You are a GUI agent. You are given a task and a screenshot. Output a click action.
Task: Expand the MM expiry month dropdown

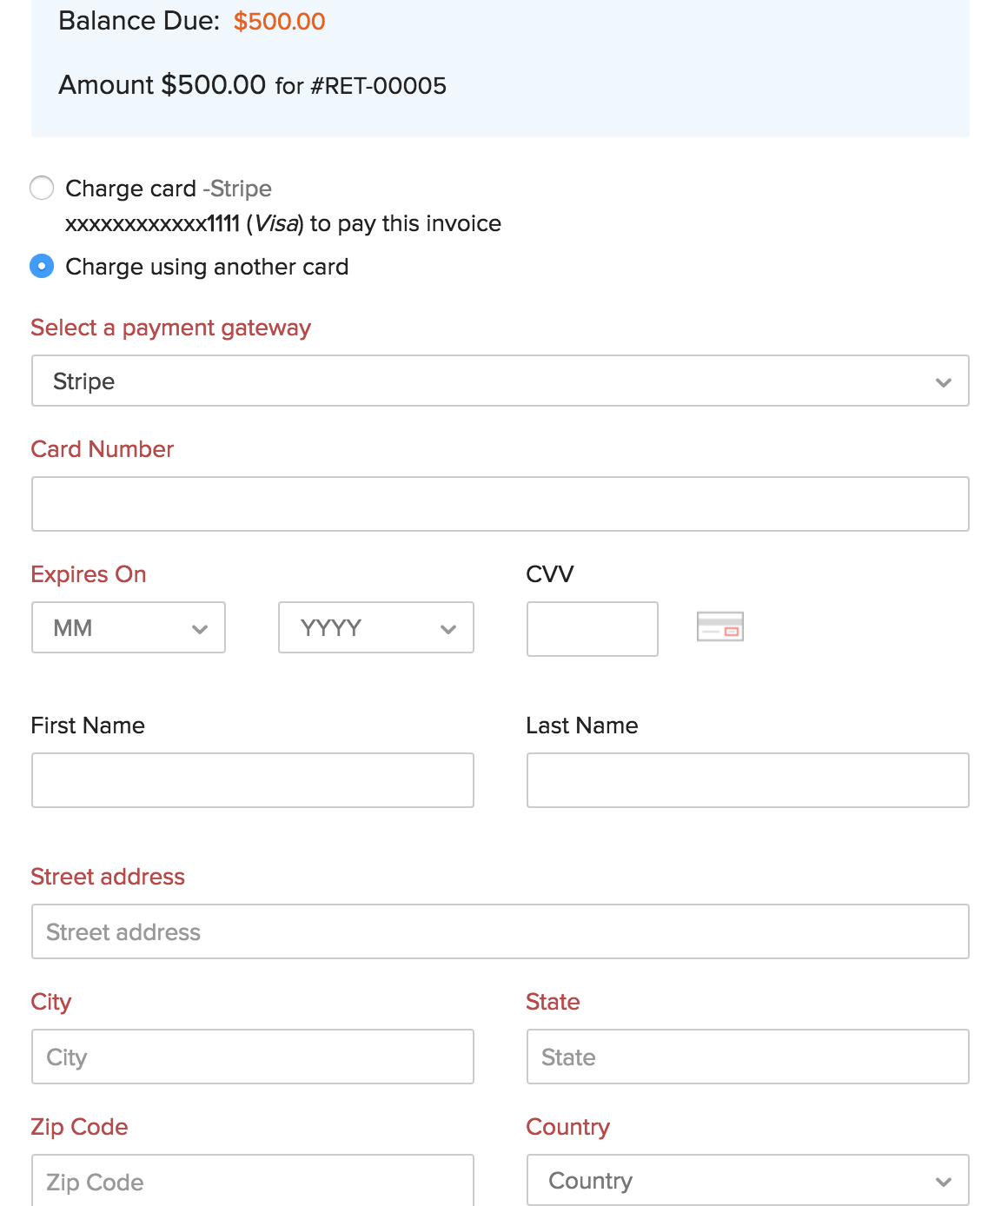pyautogui.click(x=129, y=627)
